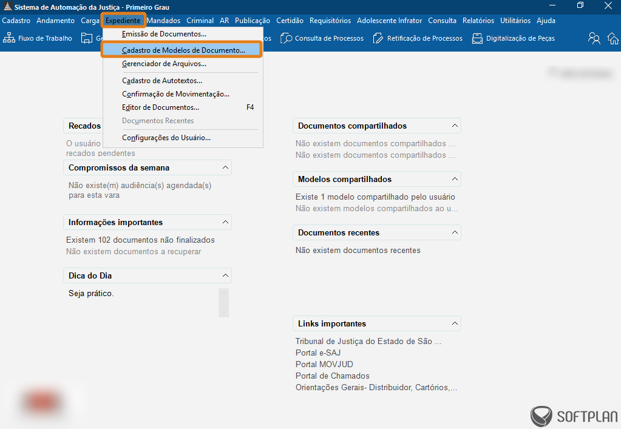This screenshot has height=429, width=621.
Task: Collapse the Links importantes panel
Action: (x=455, y=323)
